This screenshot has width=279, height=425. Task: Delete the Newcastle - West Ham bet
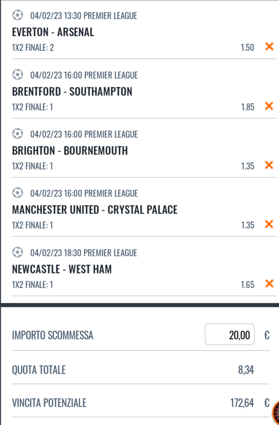(269, 284)
